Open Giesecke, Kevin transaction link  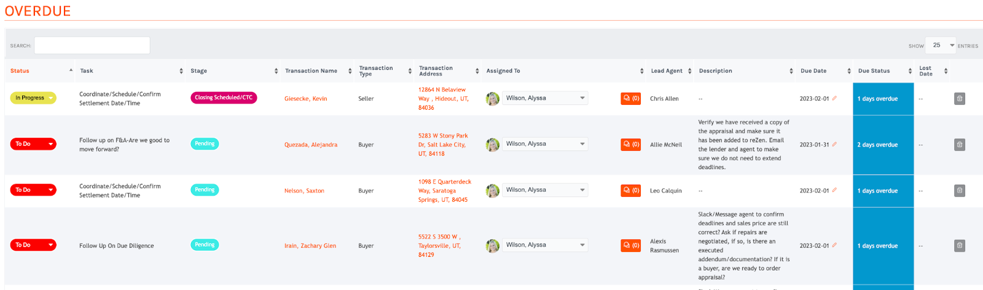tap(305, 99)
